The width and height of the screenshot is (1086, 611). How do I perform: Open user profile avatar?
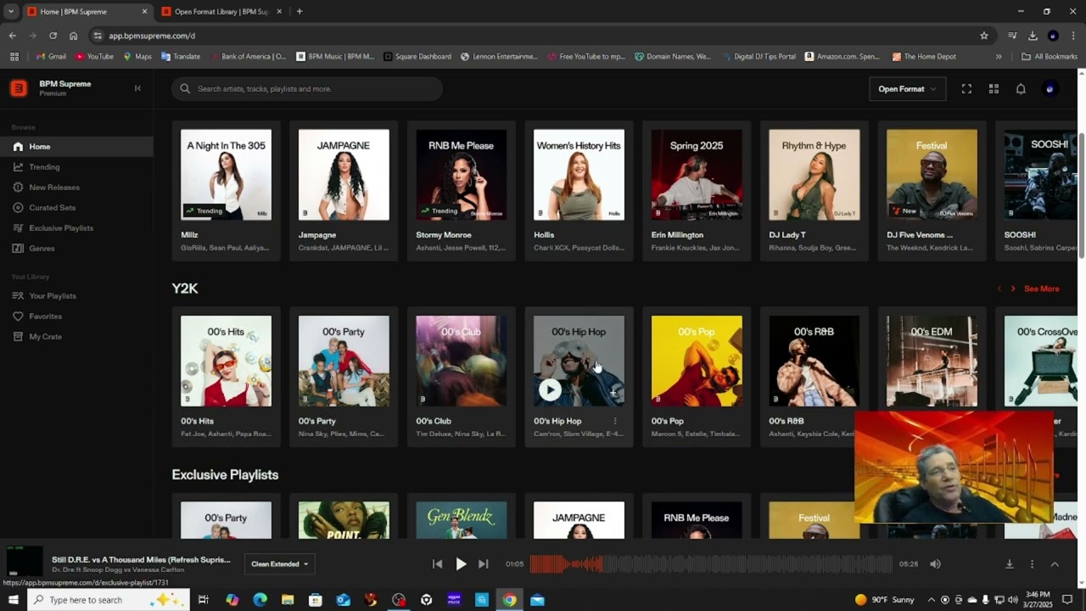click(1050, 89)
